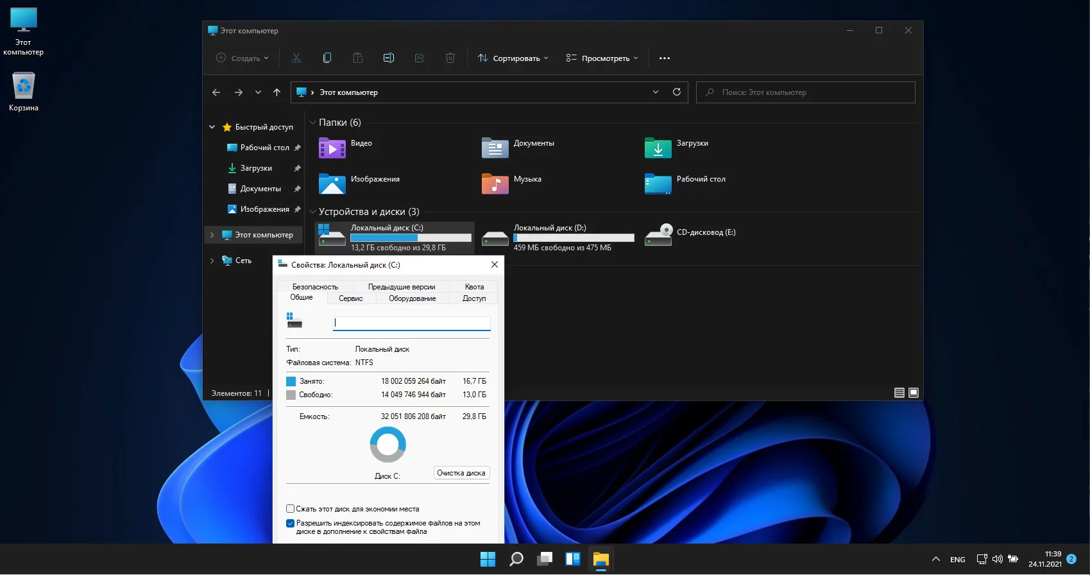This screenshot has height=575, width=1090.
Task: Open the Видео folder icon
Action: (x=332, y=148)
